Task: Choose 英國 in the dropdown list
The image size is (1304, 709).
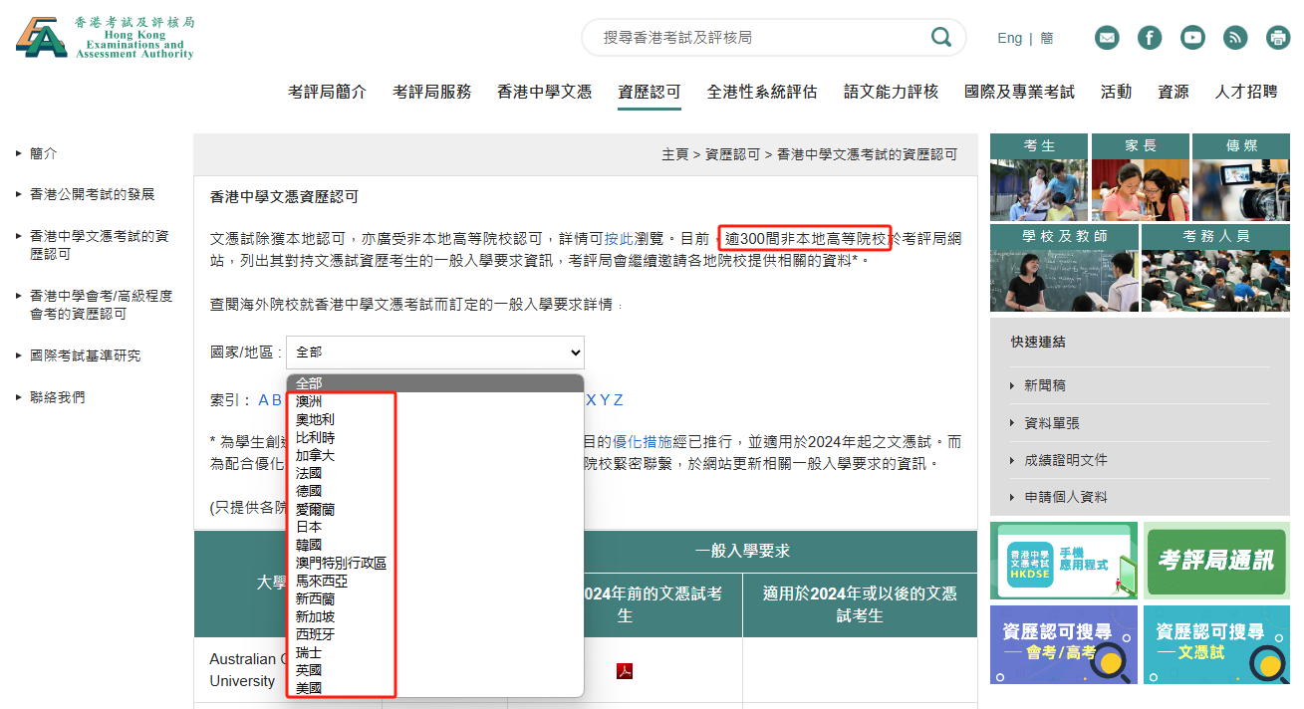Action: click(x=309, y=670)
